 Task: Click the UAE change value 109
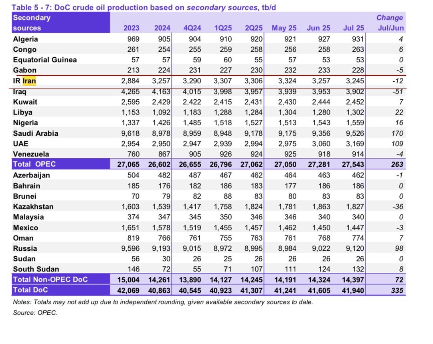(397, 144)
